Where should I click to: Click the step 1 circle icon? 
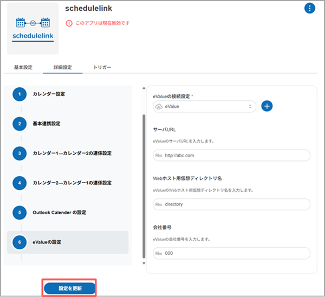point(19,94)
